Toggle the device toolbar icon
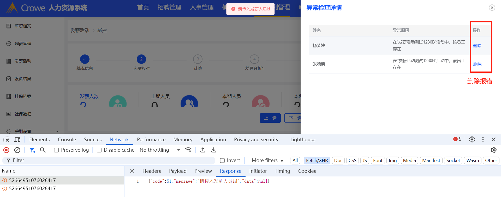 click(x=17, y=139)
